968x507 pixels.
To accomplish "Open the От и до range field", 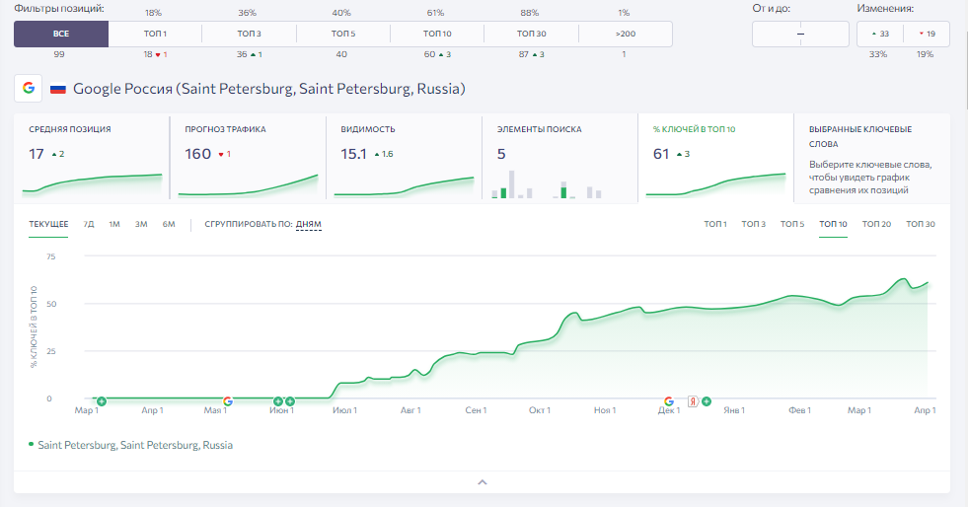I will click(800, 34).
